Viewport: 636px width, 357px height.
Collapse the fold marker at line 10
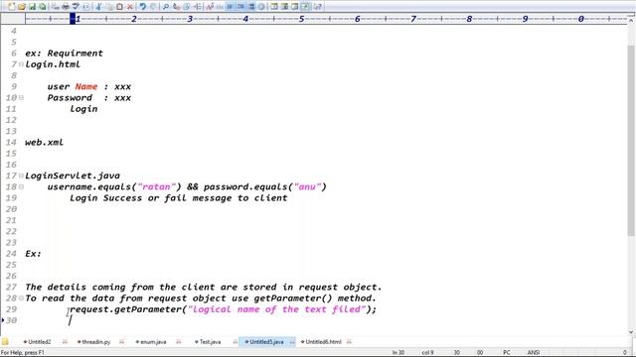pos(21,97)
